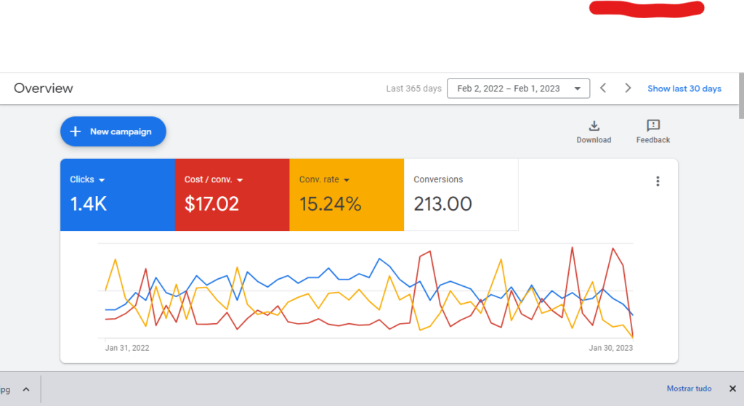Expand the Cost / conv. metric dropdown

pos(240,180)
